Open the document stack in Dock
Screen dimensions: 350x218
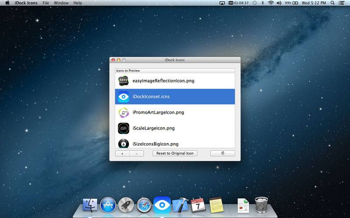[243, 205]
